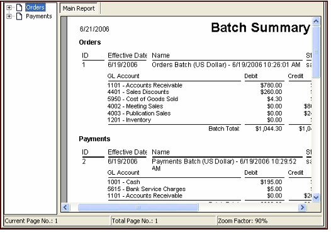Click the Orders document icon
Image resolution: width=331 pixels, height=239 pixels.
20,8
